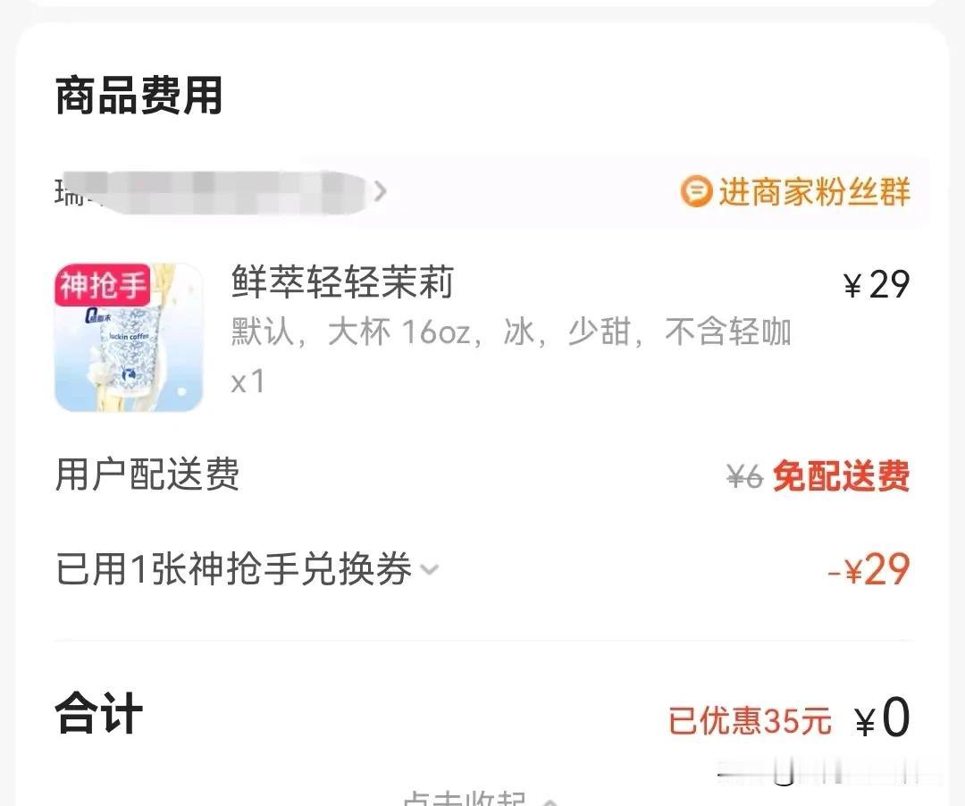Screen dimensions: 965x806
Task: Collapse the details via 点击收起
Action: pyautogui.click(x=481, y=798)
